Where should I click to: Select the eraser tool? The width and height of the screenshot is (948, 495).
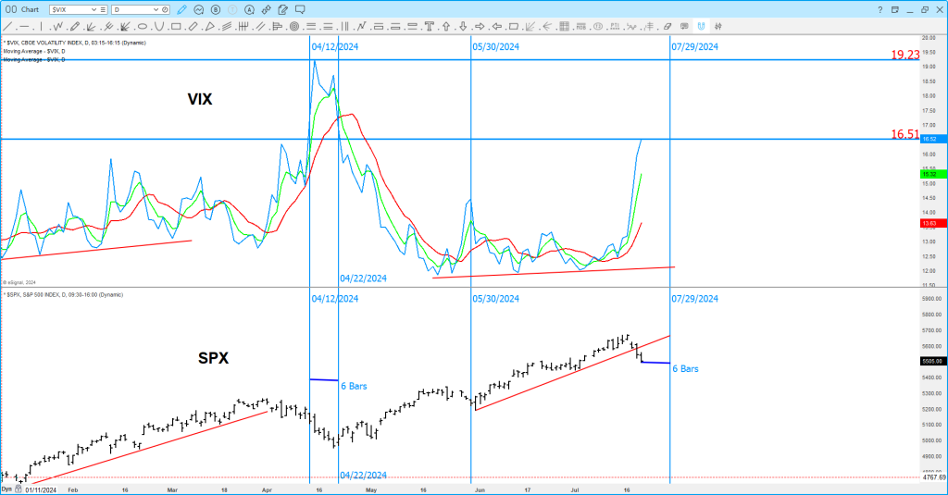coord(667,27)
